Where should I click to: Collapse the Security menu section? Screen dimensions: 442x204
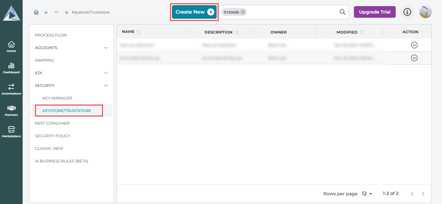click(x=106, y=86)
